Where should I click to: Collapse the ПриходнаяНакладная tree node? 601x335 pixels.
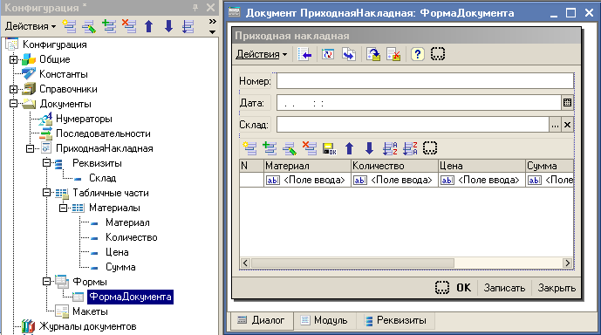[30, 148]
